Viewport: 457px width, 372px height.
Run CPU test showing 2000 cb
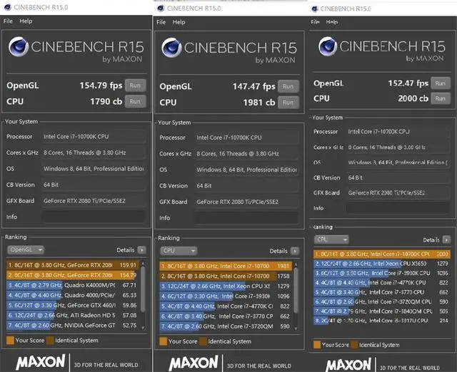point(441,98)
